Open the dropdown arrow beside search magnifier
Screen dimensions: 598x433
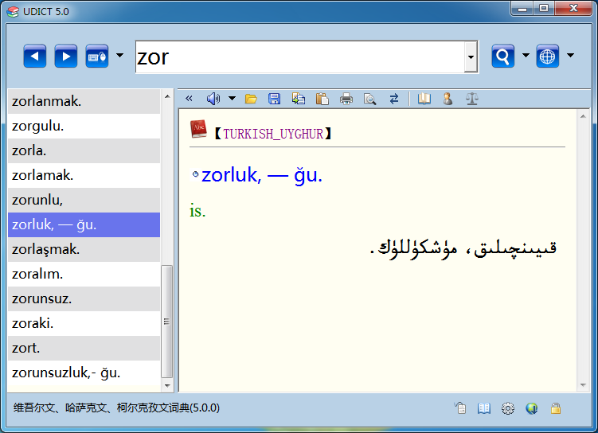click(526, 57)
